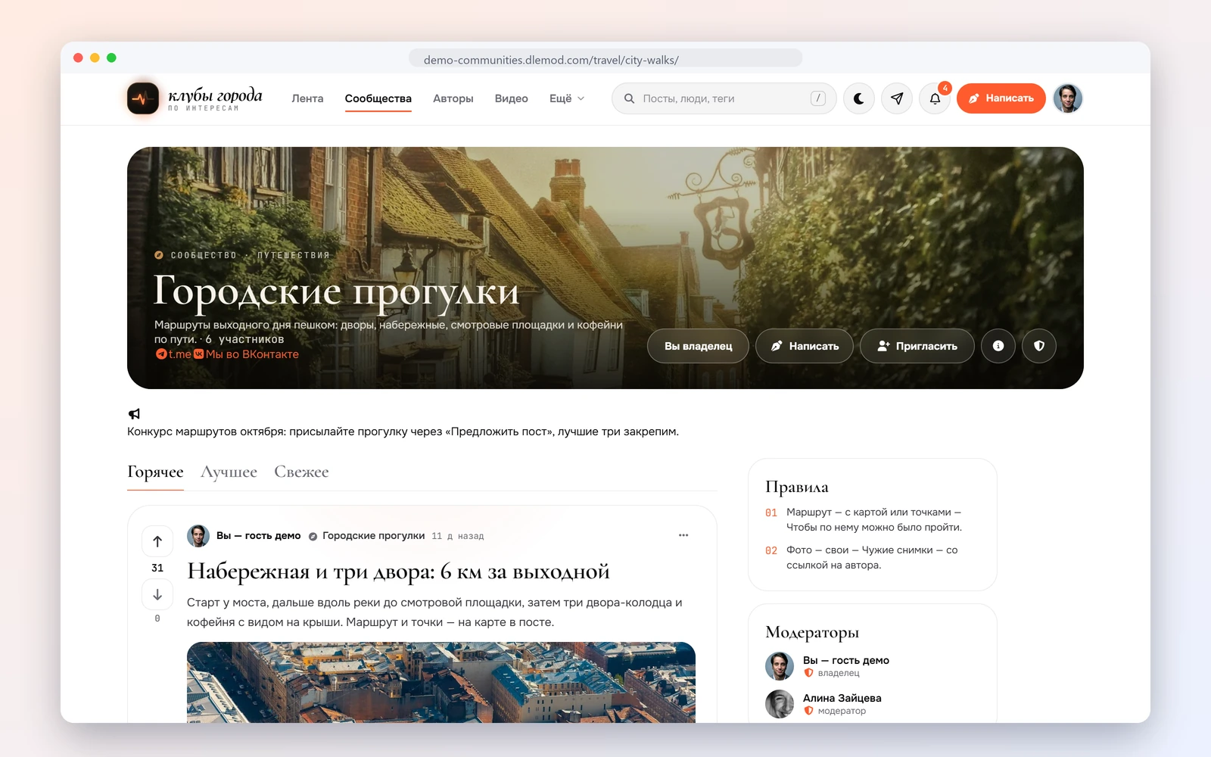This screenshot has width=1211, height=757.
Task: Downvote the post with the down arrow
Action: tap(157, 594)
